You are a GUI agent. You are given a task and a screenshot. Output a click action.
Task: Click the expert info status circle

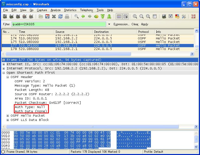pyautogui.click(x=3, y=152)
